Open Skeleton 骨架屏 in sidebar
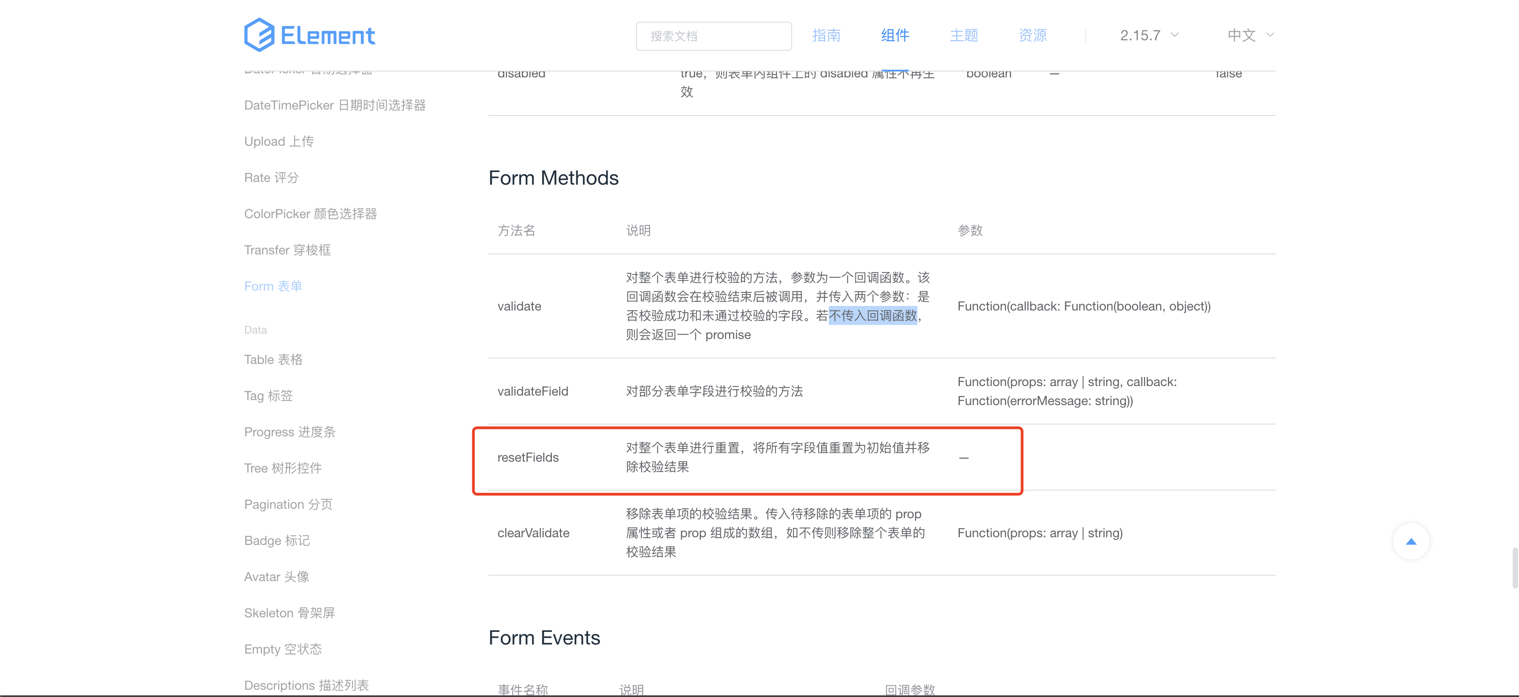This screenshot has width=1519, height=697. click(290, 613)
